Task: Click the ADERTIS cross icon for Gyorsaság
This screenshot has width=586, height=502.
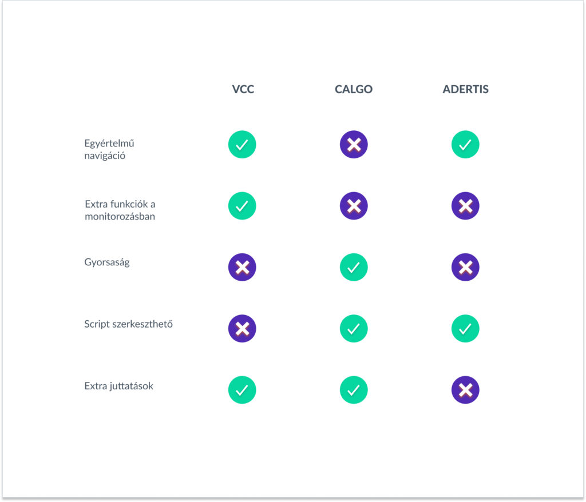Action: [465, 267]
